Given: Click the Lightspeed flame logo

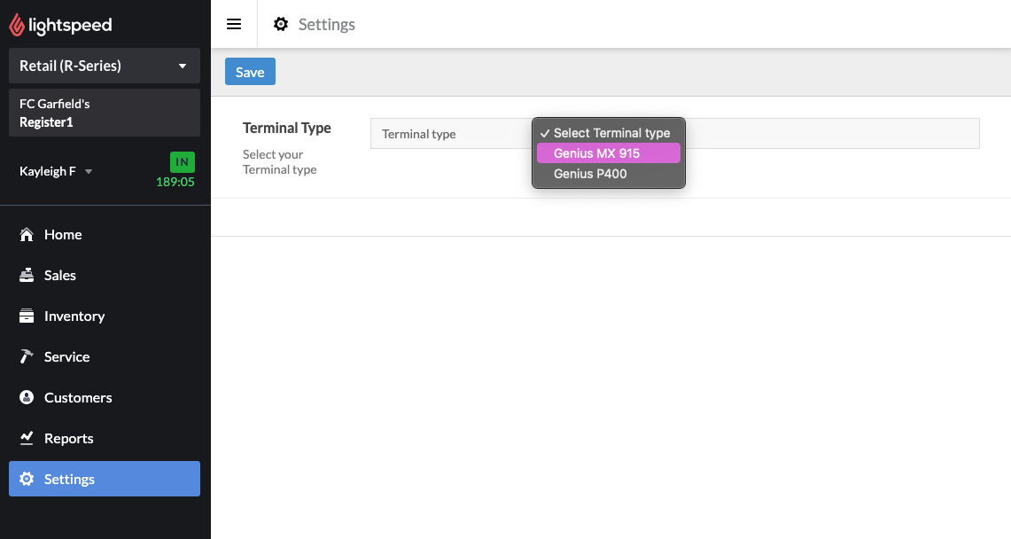Looking at the screenshot, I should pyautogui.click(x=17, y=25).
